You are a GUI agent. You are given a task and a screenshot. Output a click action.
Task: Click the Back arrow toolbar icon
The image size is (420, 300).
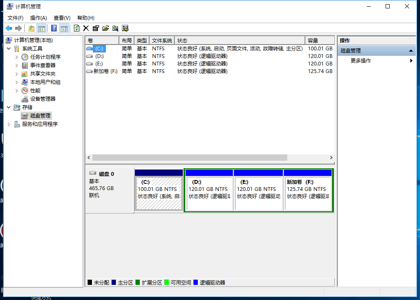click(x=9, y=28)
